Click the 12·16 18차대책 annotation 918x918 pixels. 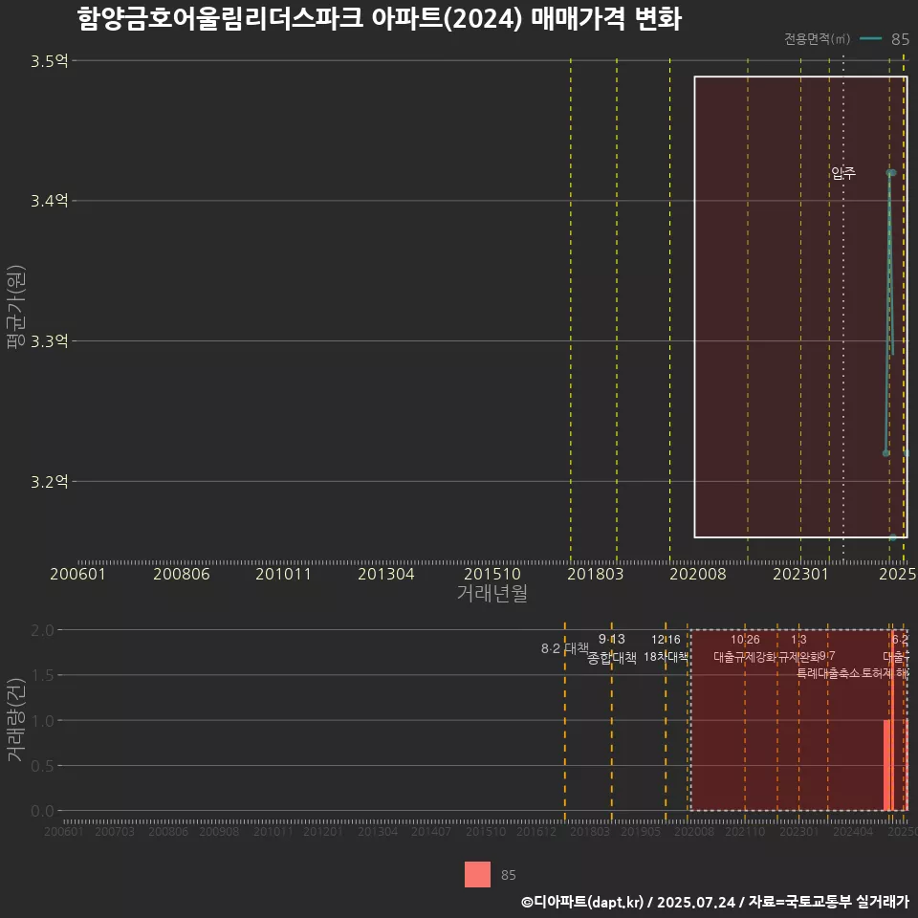point(667,648)
